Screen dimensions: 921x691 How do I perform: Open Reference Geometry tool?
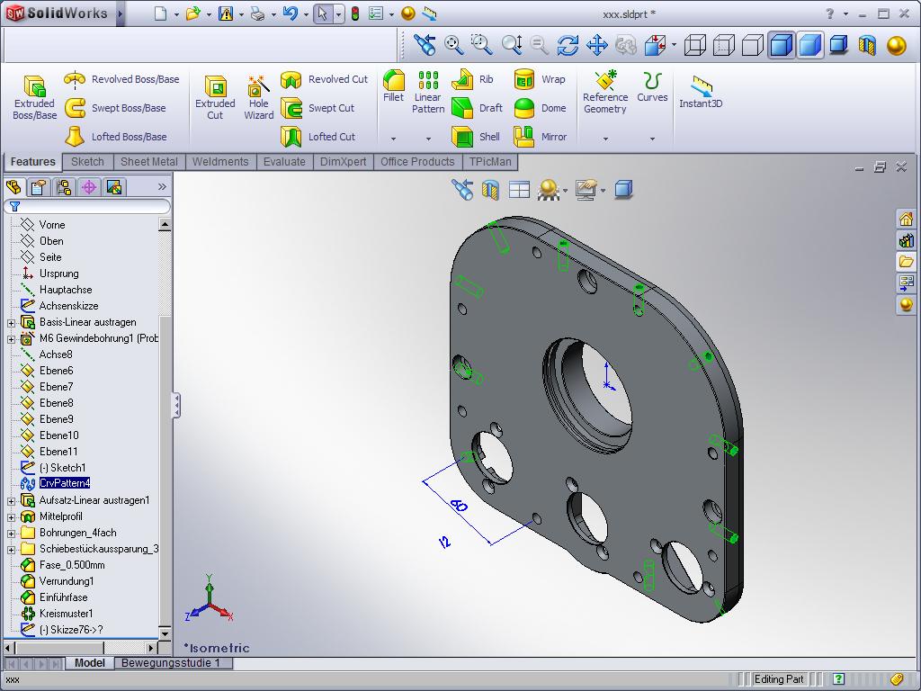coord(605,92)
